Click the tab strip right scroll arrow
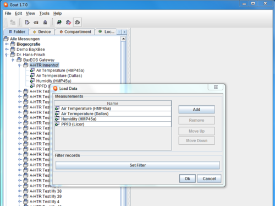The width and height of the screenshot is (275, 206). pos(124,32)
